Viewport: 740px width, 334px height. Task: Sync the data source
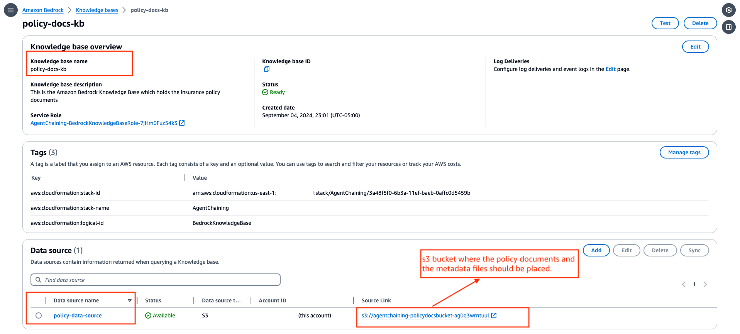point(694,250)
